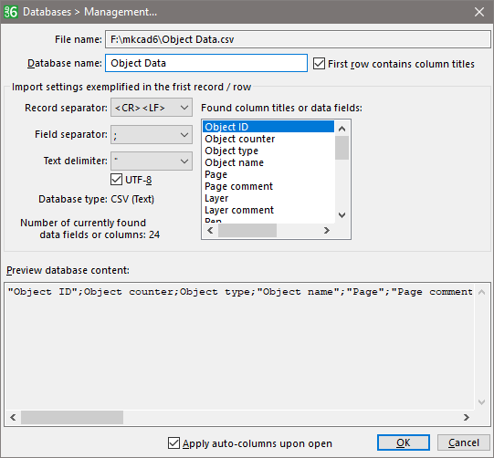Click the preview horizontal scrollbar thumb
The width and height of the screenshot is (494, 458).
pyautogui.click(x=72, y=417)
